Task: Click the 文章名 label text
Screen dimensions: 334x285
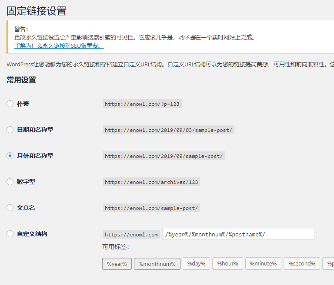Action: pyautogui.click(x=26, y=208)
